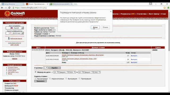Click the Olimp logo in the header

click(15, 14)
